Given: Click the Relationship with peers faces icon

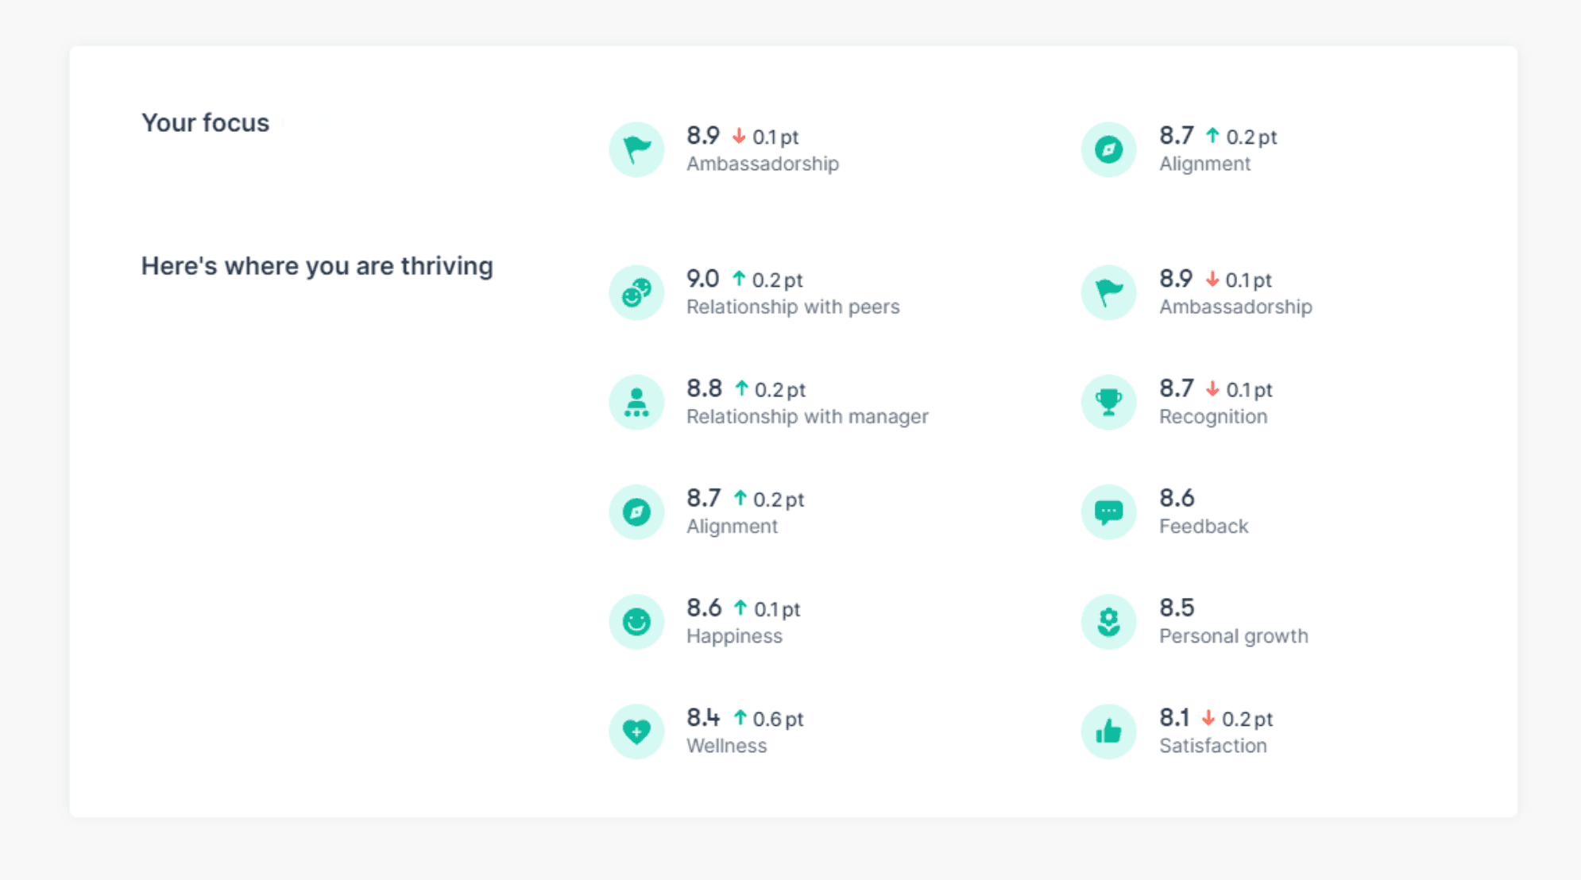Looking at the screenshot, I should click(636, 292).
